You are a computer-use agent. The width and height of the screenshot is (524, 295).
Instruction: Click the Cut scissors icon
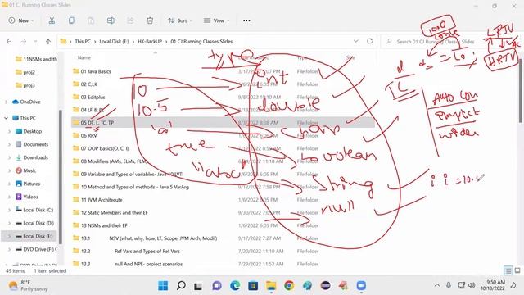(52, 20)
